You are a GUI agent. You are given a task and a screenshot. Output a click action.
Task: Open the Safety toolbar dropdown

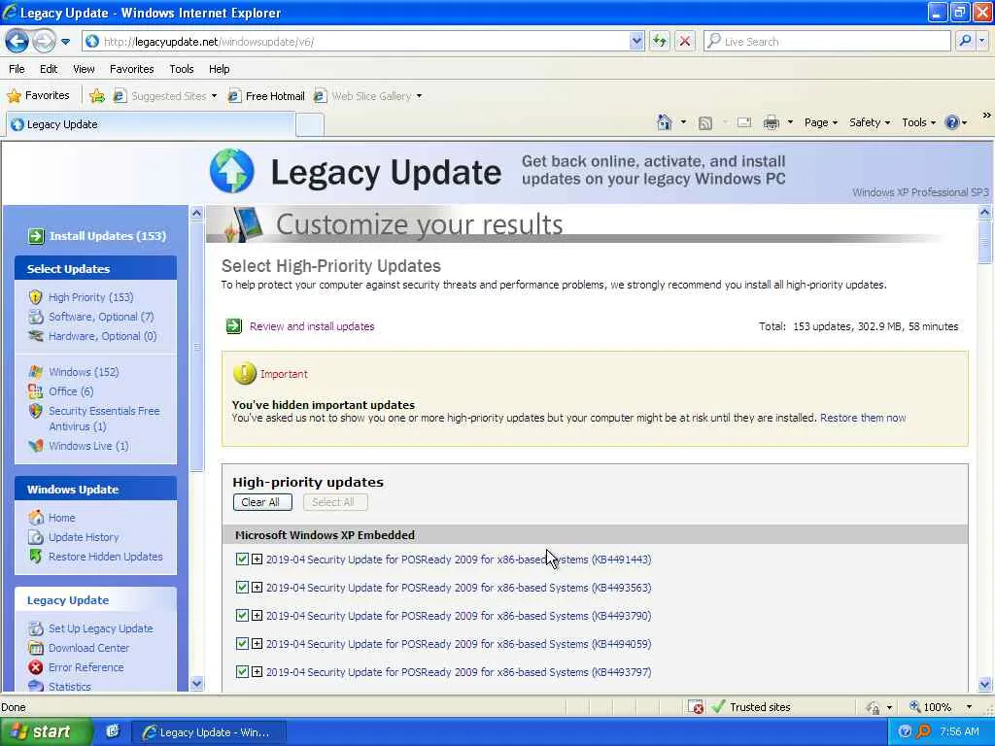point(870,122)
